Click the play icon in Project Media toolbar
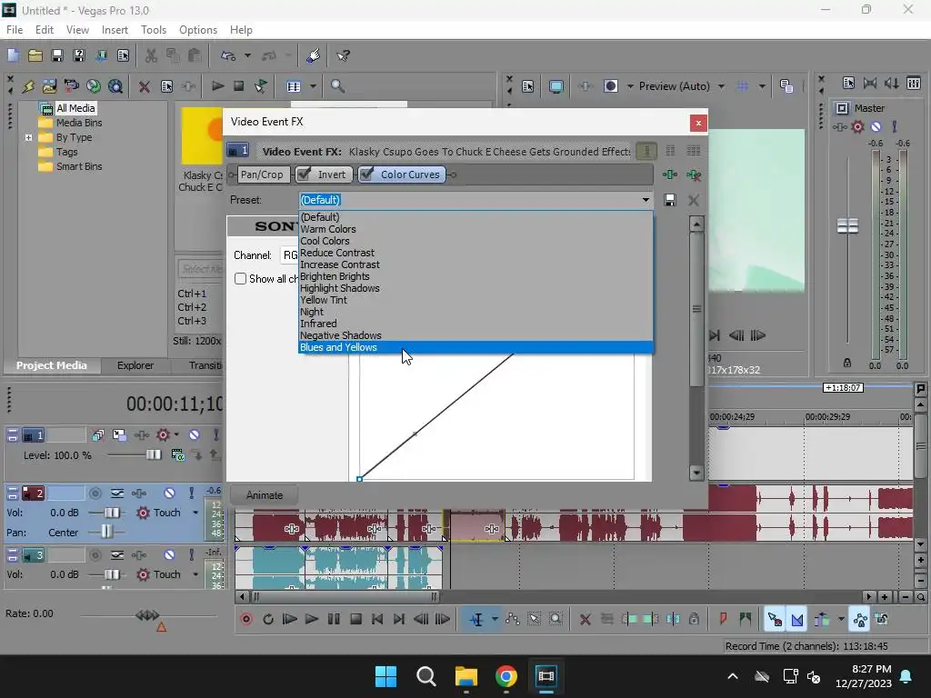The image size is (931, 698). click(x=217, y=86)
